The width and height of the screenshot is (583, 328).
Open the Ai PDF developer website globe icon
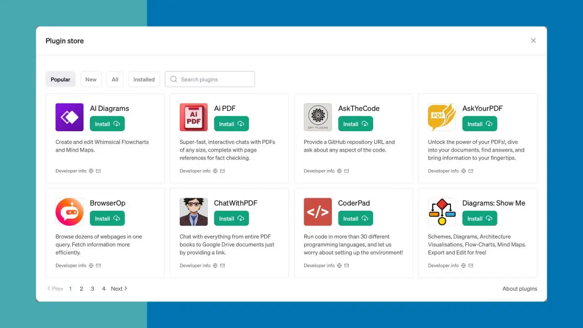tap(215, 171)
